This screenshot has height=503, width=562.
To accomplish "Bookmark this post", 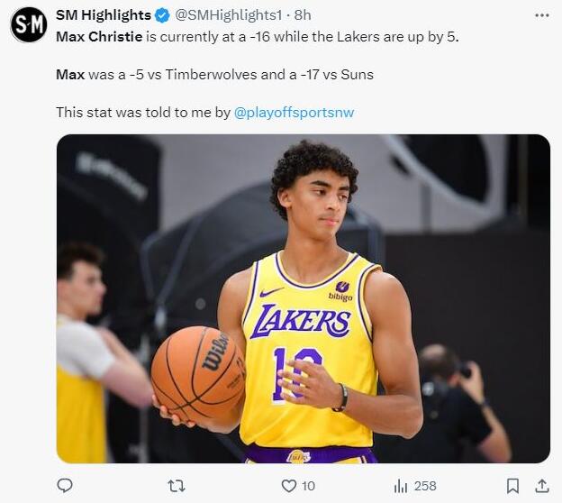I will coord(512,486).
